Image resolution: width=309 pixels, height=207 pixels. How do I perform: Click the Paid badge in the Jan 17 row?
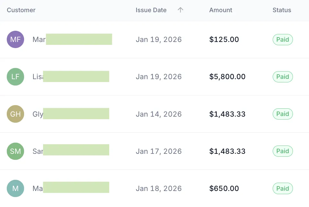(283, 151)
